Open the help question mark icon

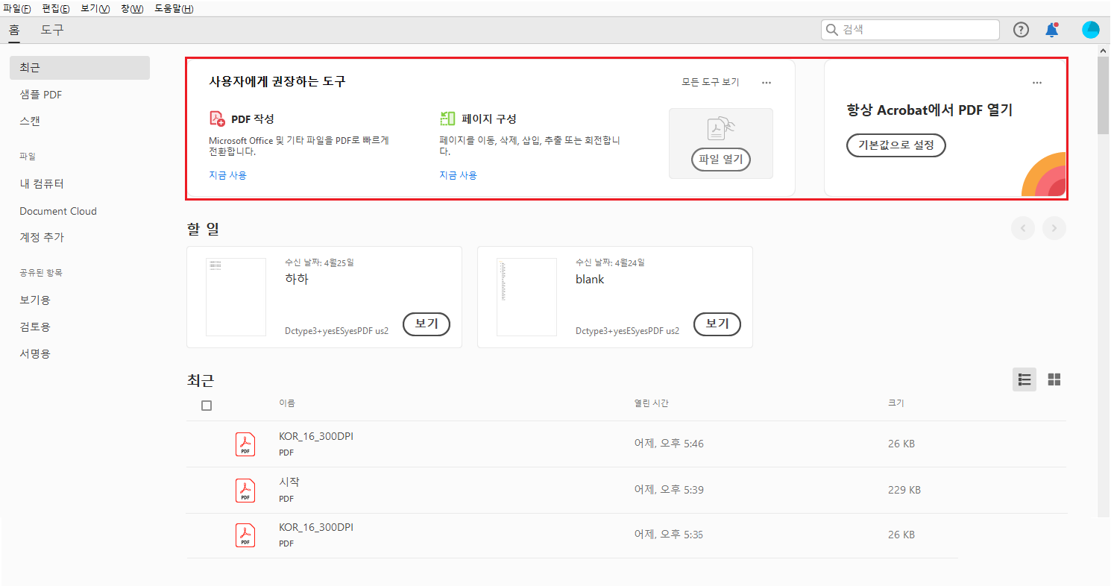pyautogui.click(x=1020, y=30)
